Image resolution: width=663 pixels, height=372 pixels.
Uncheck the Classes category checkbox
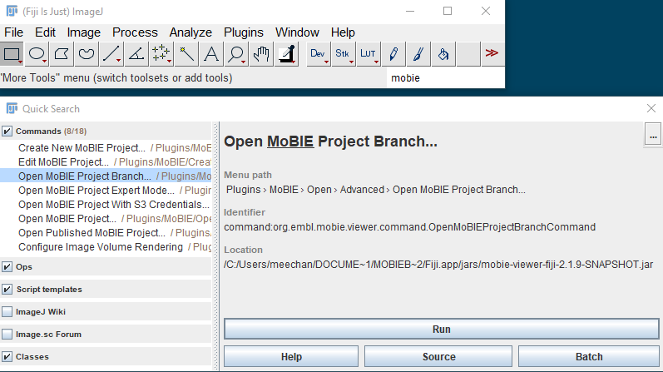[7, 356]
